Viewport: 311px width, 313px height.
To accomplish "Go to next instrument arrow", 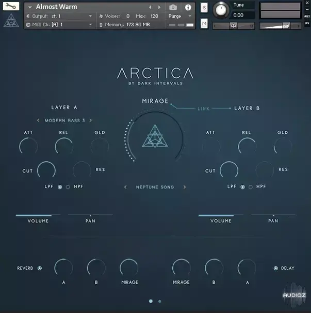I will click(x=159, y=7).
